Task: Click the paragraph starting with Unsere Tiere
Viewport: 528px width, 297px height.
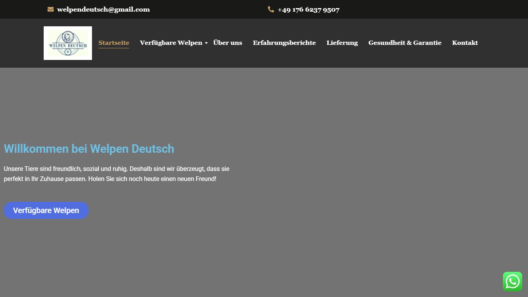Action: tap(116, 174)
